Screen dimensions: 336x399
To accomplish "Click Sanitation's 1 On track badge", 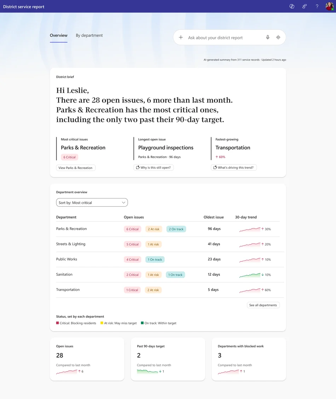I will pyautogui.click(x=175, y=275).
